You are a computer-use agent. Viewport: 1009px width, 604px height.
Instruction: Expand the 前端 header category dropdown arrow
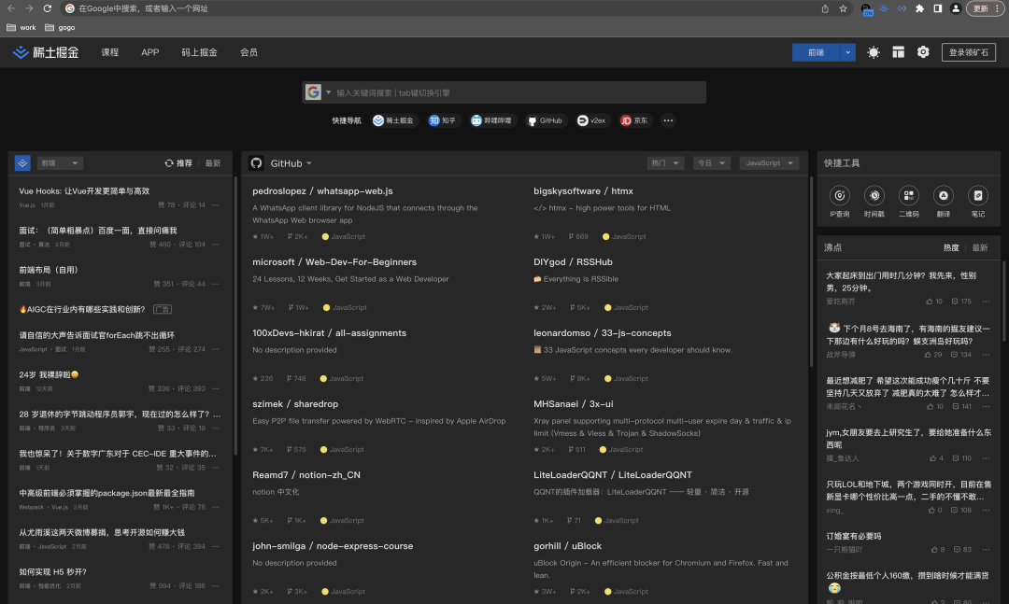tap(847, 52)
